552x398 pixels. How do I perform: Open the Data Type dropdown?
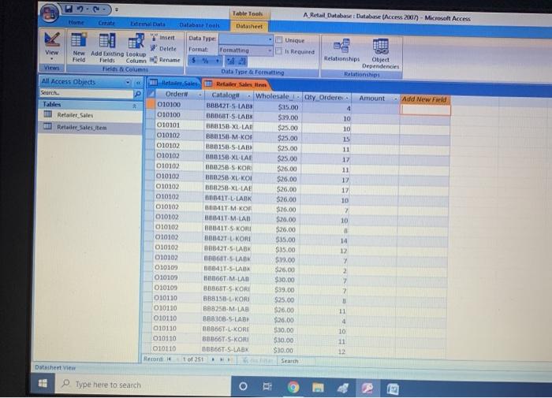(x=270, y=39)
